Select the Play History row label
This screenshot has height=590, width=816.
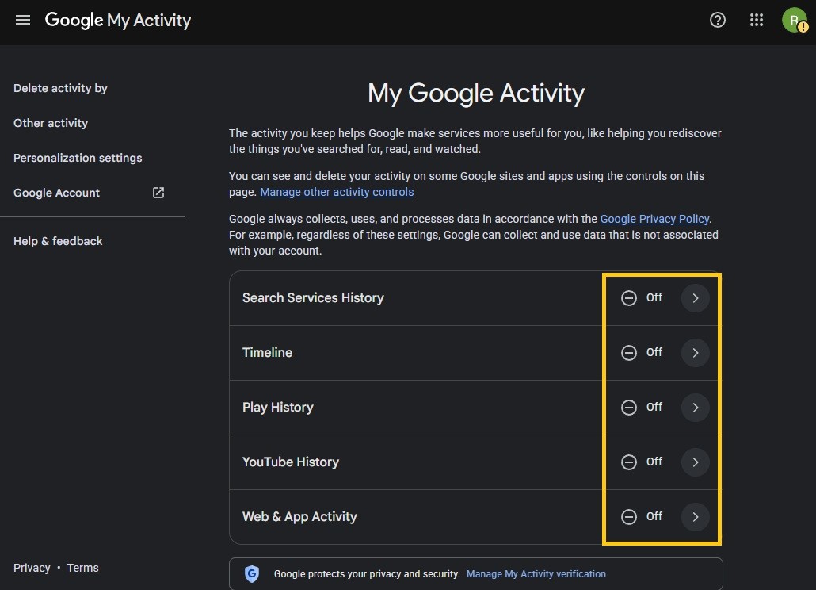click(277, 408)
